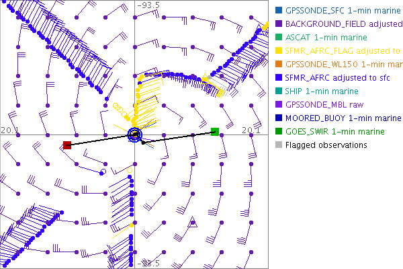Click SHIP 1-min marine legend entry
This screenshot has width=403, height=269.
(322, 91)
